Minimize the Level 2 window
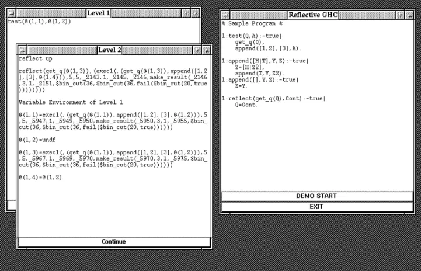This screenshot has width=421, height=271. [197, 50]
